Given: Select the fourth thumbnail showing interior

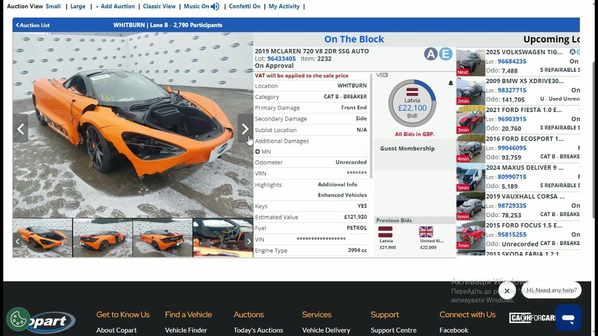Looking at the screenshot, I should [x=223, y=238].
